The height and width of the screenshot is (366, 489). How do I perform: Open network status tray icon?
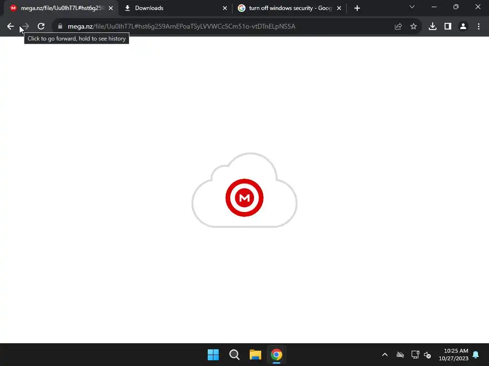415,355
